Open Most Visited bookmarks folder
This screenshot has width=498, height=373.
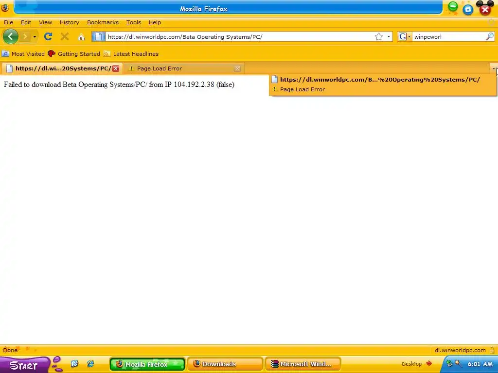(23, 54)
